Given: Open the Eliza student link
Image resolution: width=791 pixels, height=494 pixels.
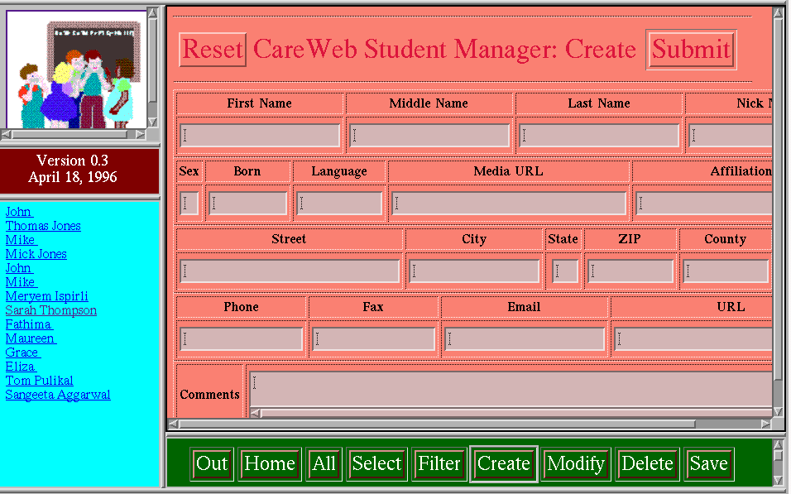Looking at the screenshot, I should pyautogui.click(x=21, y=367).
